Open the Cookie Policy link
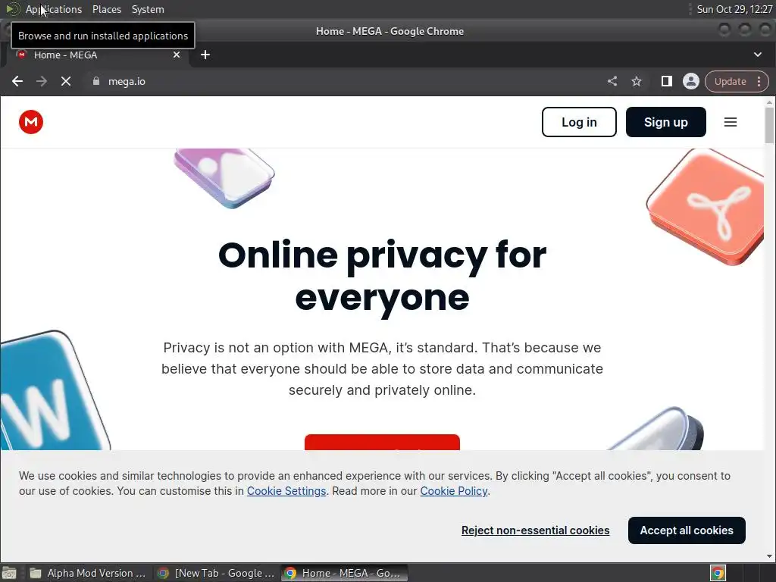Viewport: 776px width, 582px height. tap(454, 491)
